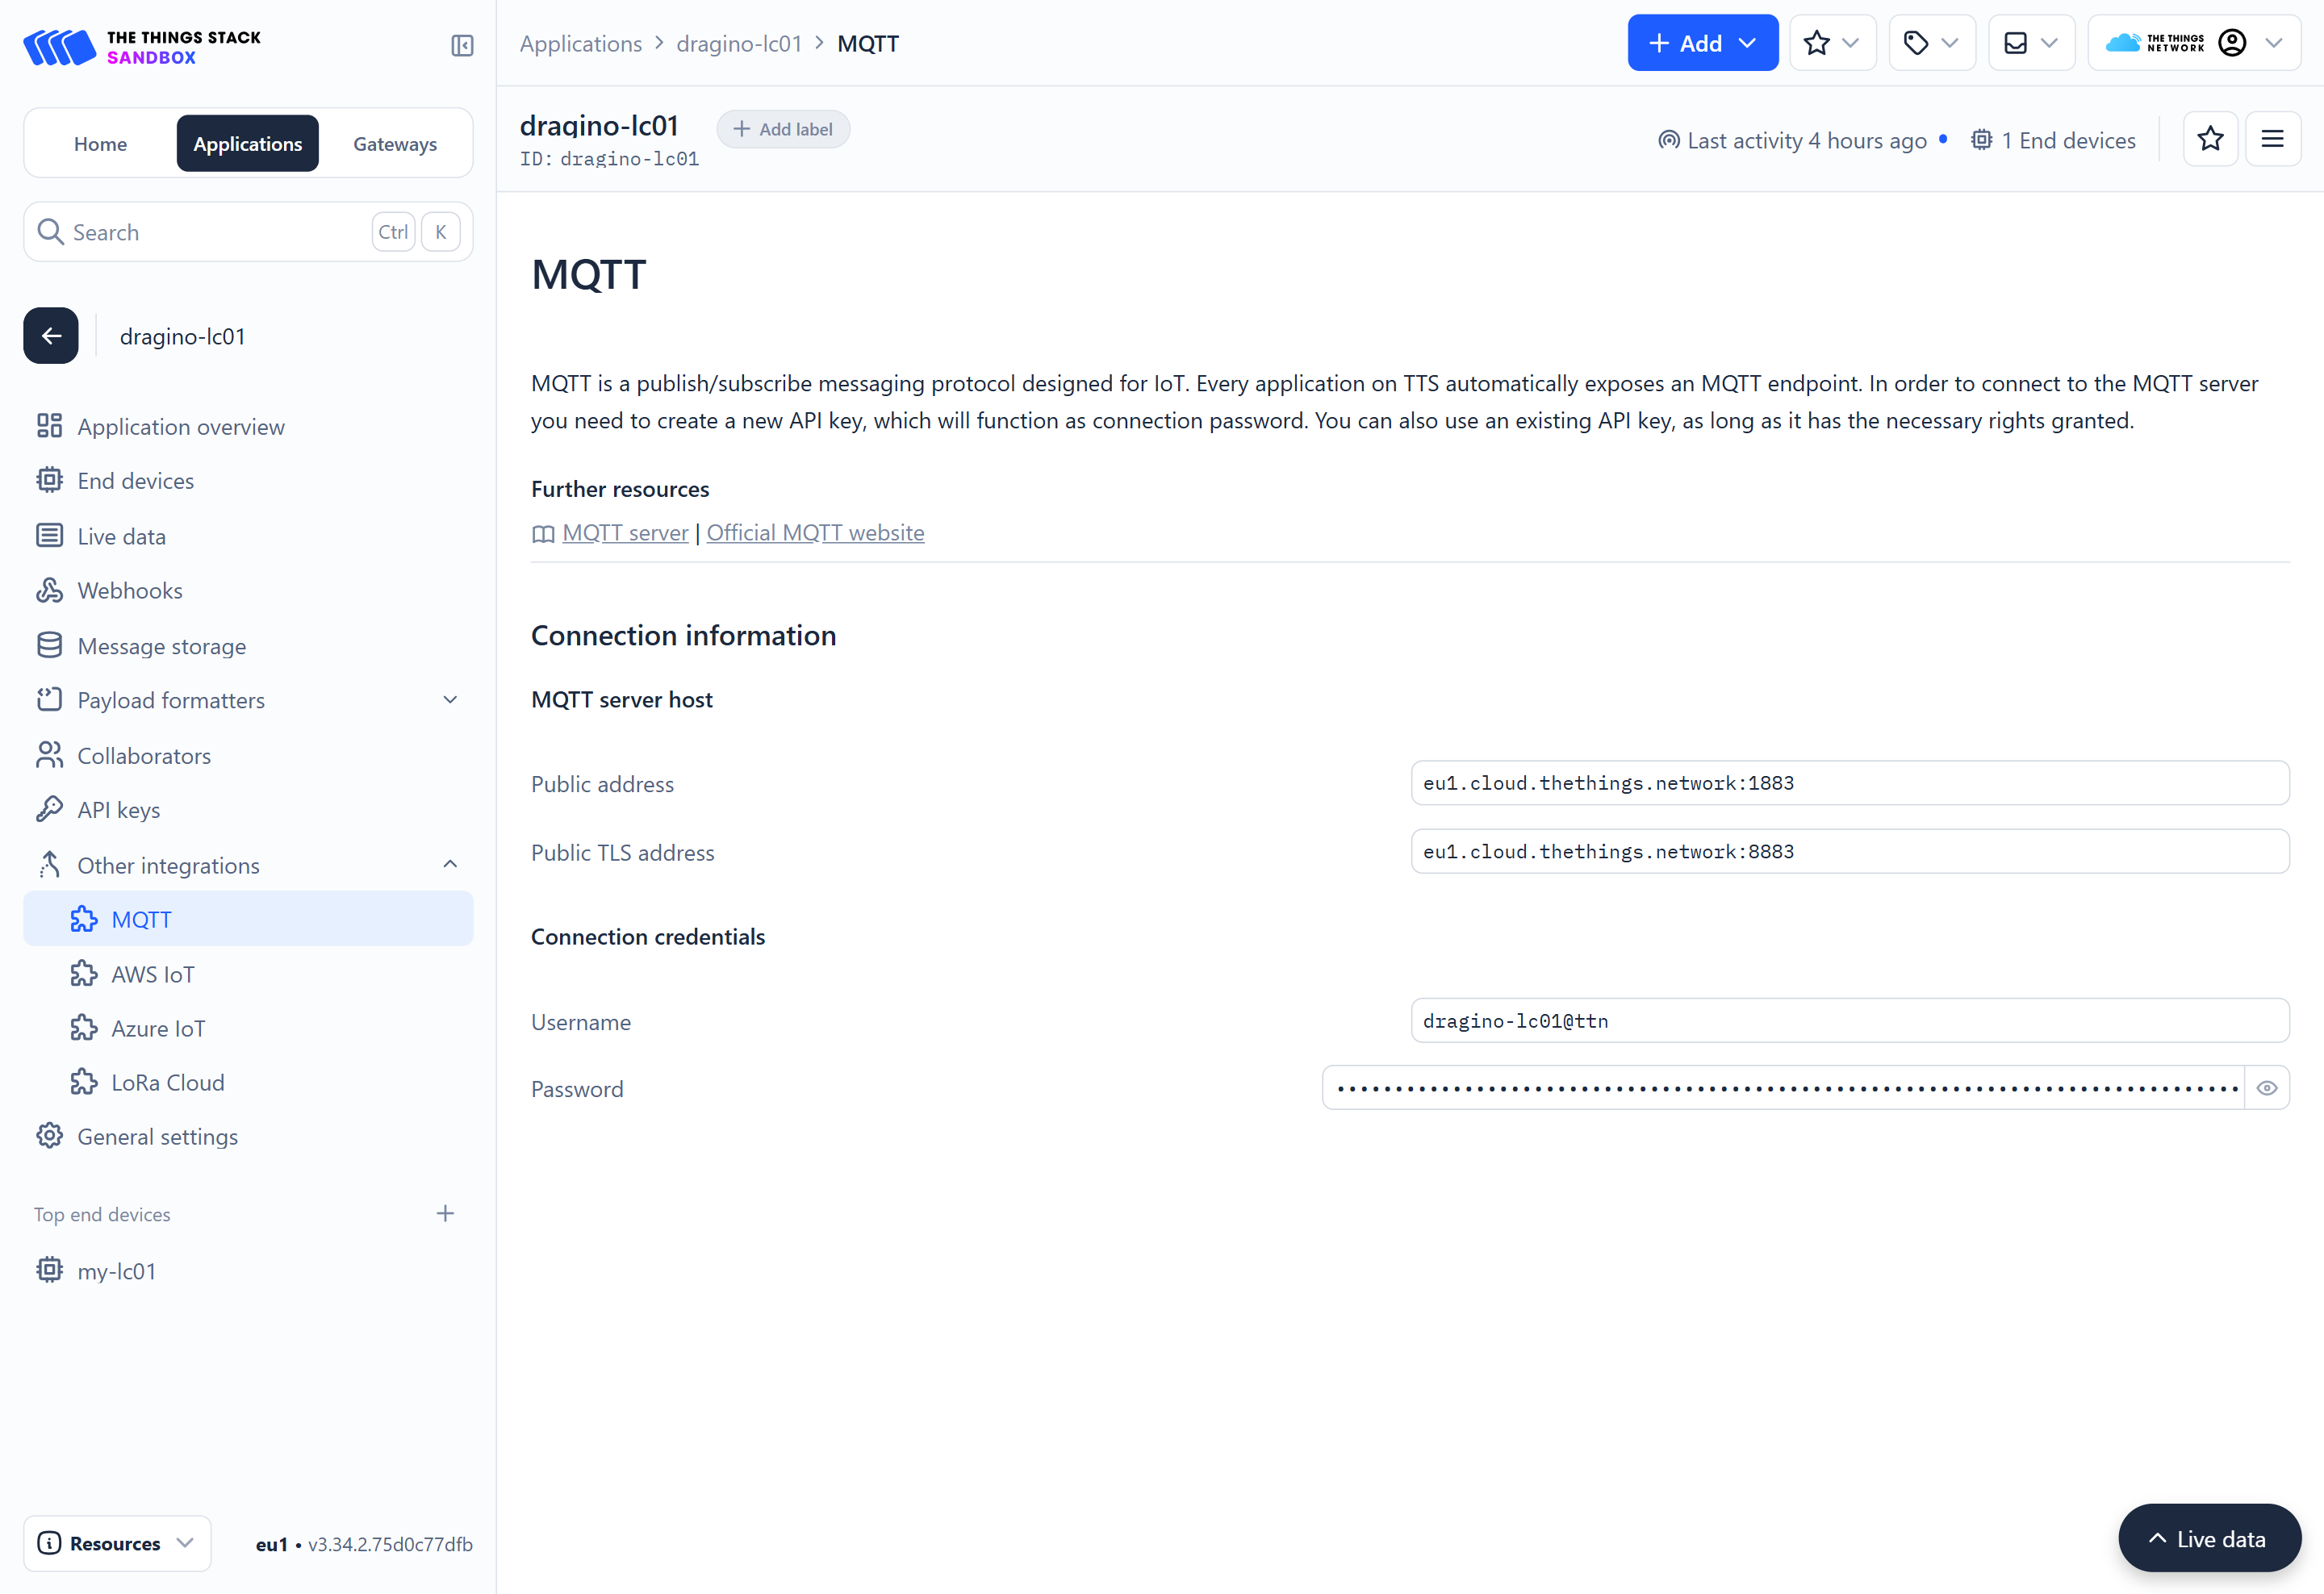Expand the Payload formatters section
This screenshot has height=1594, width=2324.
point(248,699)
